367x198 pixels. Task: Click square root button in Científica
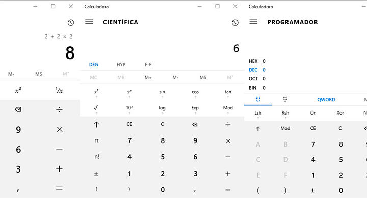pos(96,108)
